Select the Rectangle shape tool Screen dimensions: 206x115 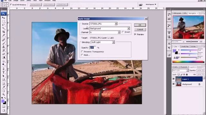pyautogui.click(x=4, y=80)
